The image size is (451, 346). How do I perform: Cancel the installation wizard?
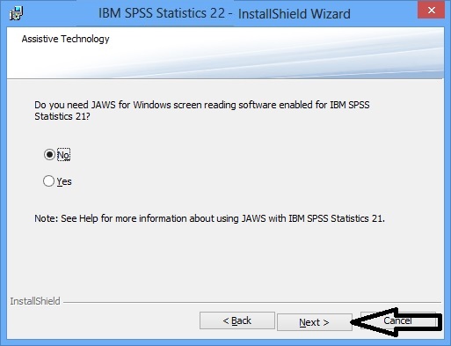click(398, 320)
